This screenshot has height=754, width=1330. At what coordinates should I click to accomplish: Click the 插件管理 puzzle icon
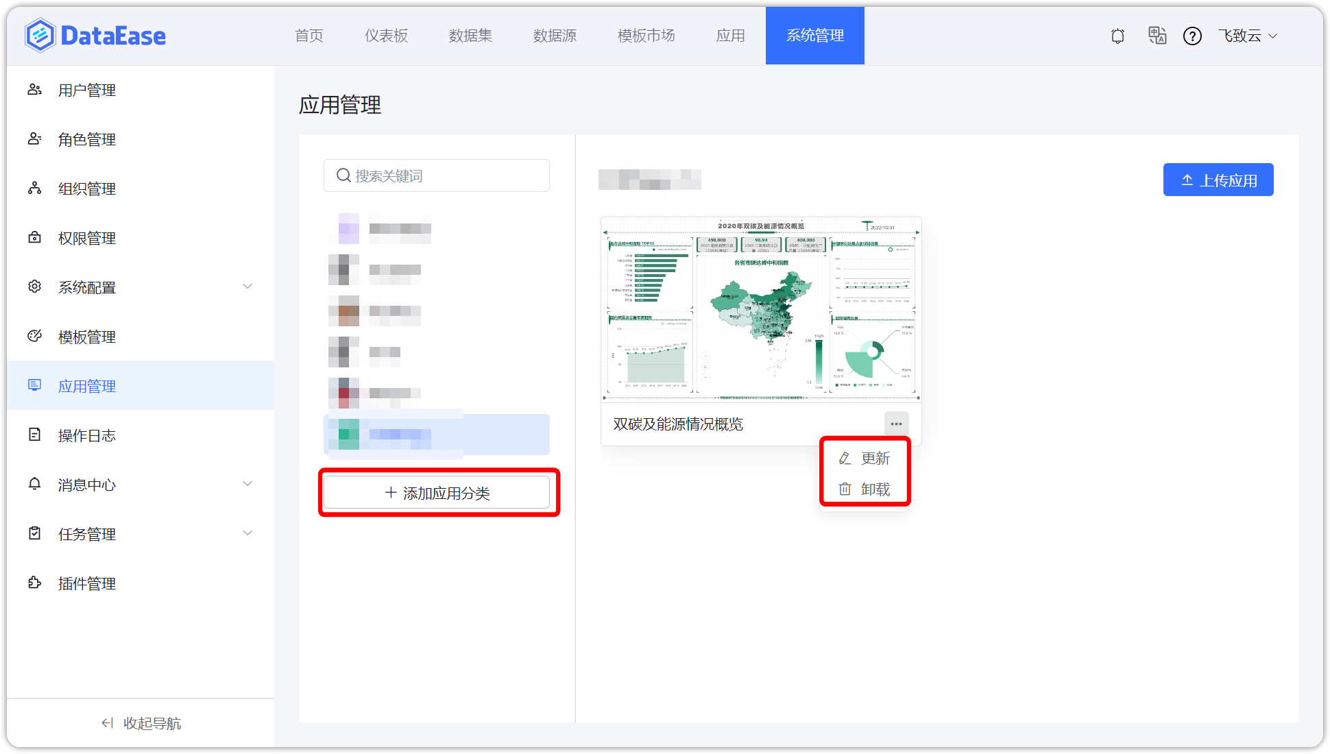click(34, 583)
